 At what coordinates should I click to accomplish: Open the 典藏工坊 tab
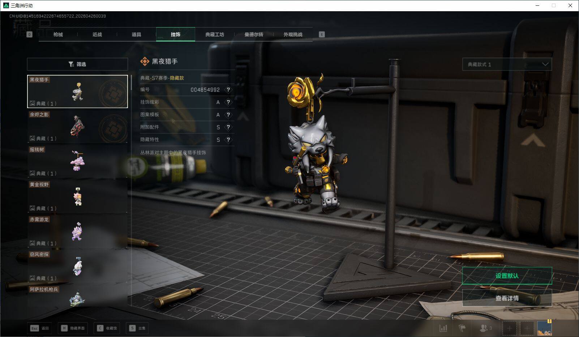coord(215,35)
